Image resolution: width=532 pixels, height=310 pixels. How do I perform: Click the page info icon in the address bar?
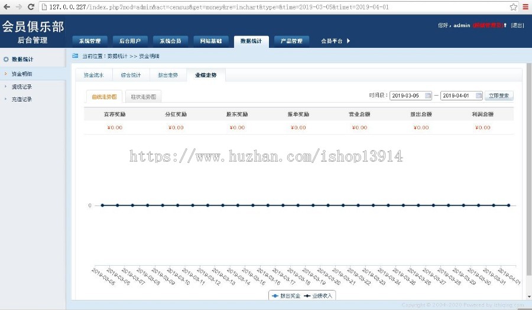tap(44, 6)
